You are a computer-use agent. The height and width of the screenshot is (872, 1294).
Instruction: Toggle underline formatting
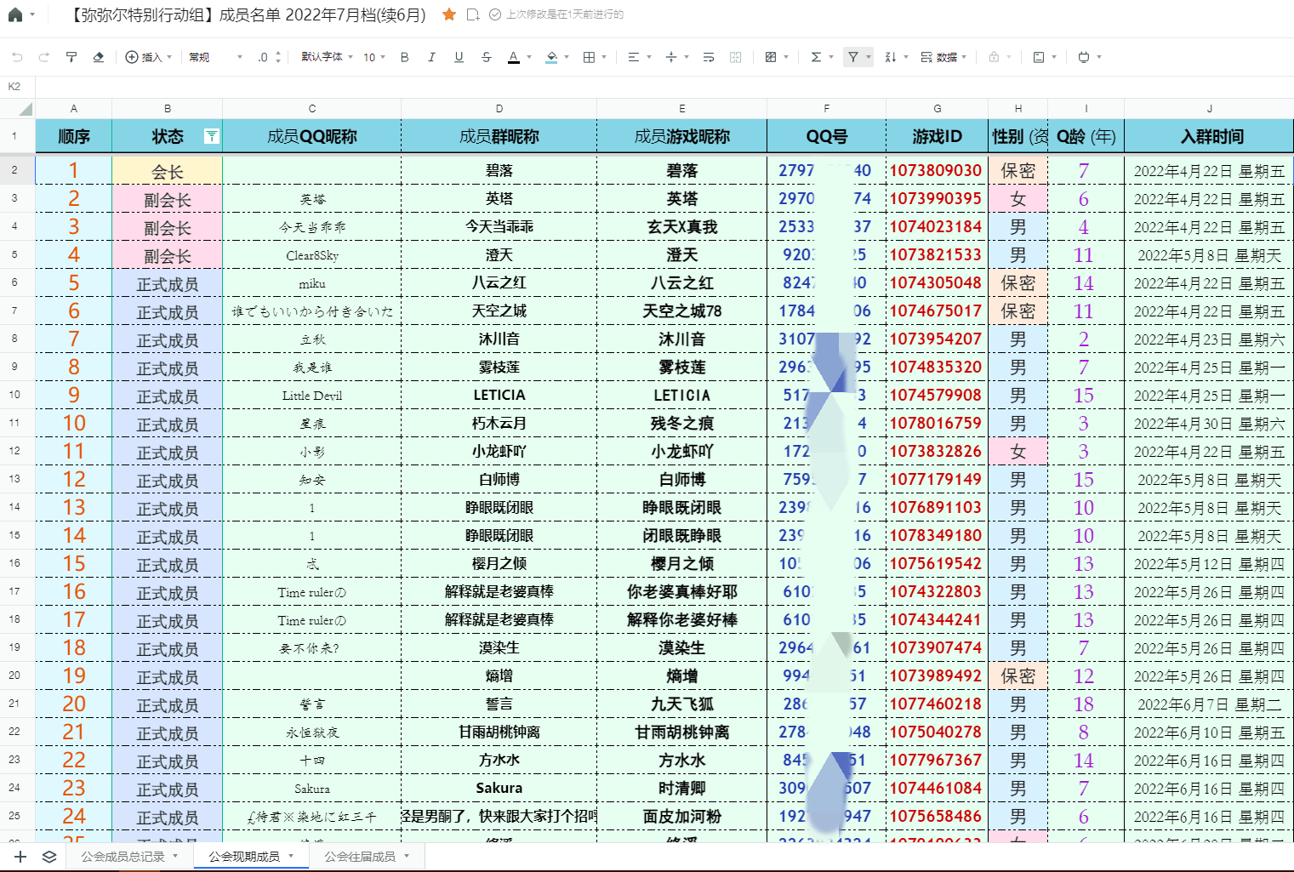[459, 57]
